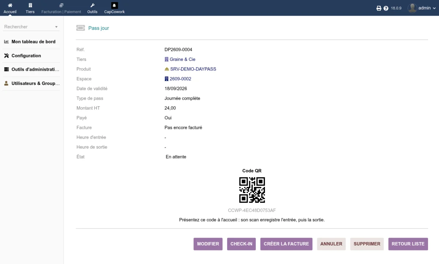Open the Outils wrench menu
This screenshot has width=439, height=264.
[x=92, y=8]
